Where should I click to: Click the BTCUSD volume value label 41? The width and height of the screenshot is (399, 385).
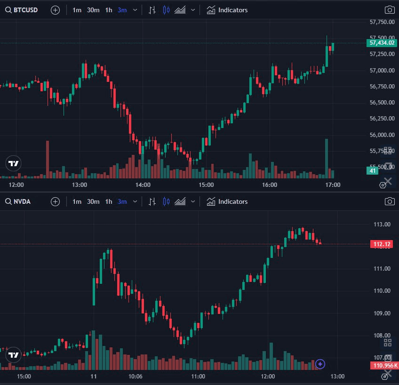tap(373, 171)
